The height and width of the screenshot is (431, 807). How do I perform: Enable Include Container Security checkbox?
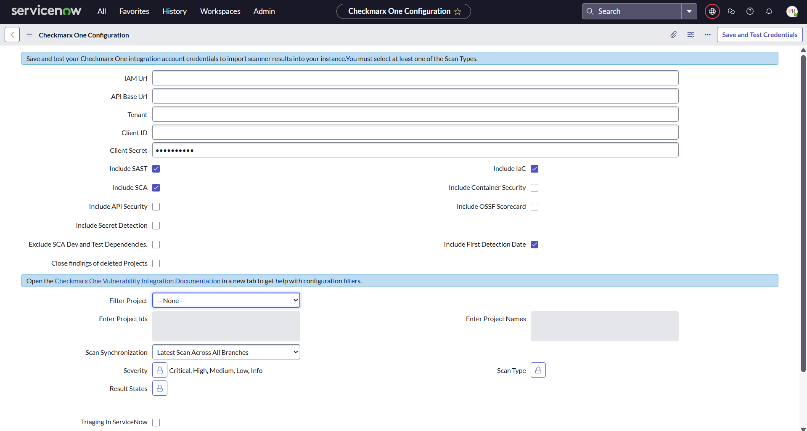[534, 188]
